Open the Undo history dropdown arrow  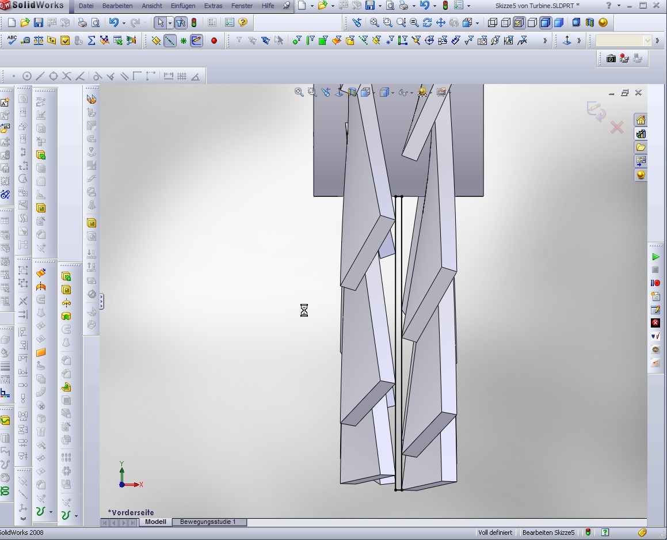(124, 23)
